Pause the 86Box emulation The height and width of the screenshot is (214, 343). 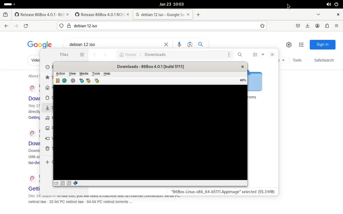tap(58, 81)
